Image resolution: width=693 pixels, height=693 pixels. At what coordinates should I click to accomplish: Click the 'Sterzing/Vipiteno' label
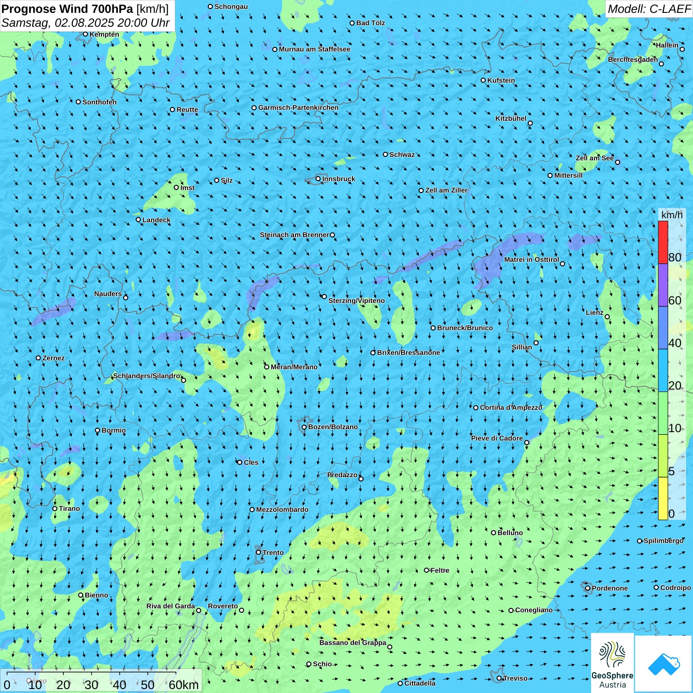[x=356, y=300]
